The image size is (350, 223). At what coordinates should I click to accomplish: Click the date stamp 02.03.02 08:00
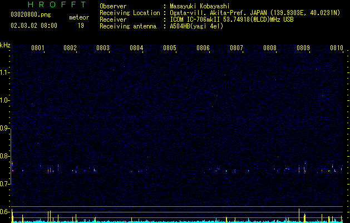(34, 26)
